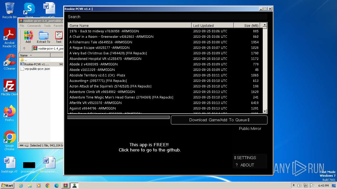The height and width of the screenshot is (189, 337).
Task: Click the WinRAR Extract To icon
Action: (43, 37)
